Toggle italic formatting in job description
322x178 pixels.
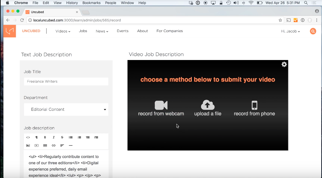[x=53, y=137]
